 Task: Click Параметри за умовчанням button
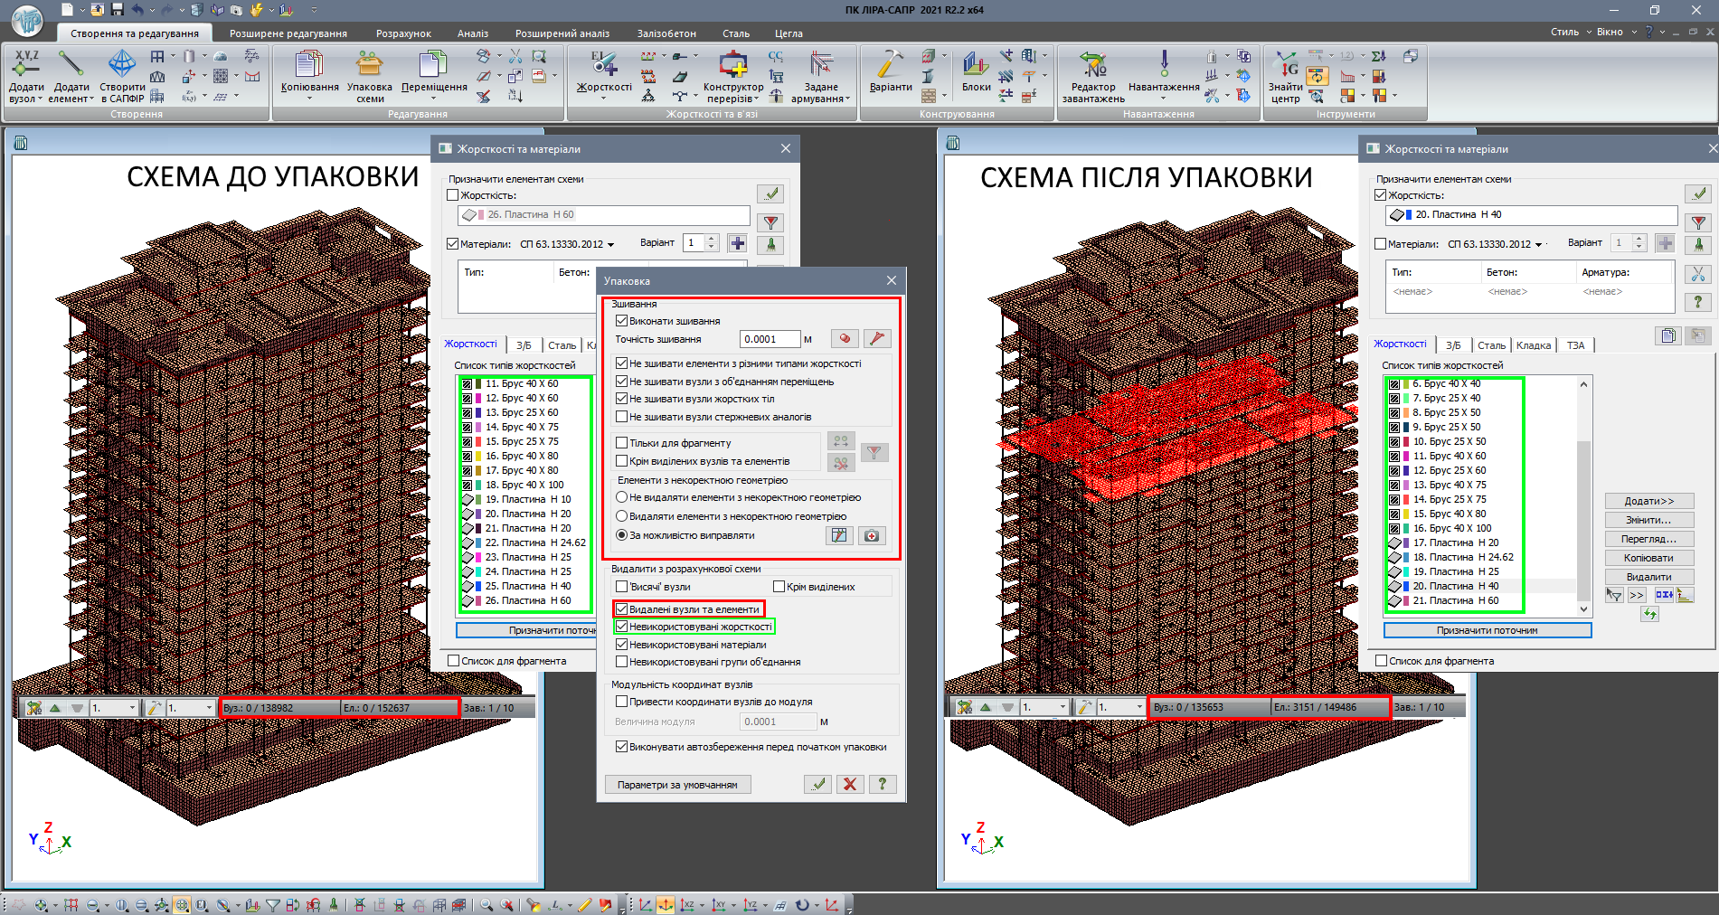(677, 785)
